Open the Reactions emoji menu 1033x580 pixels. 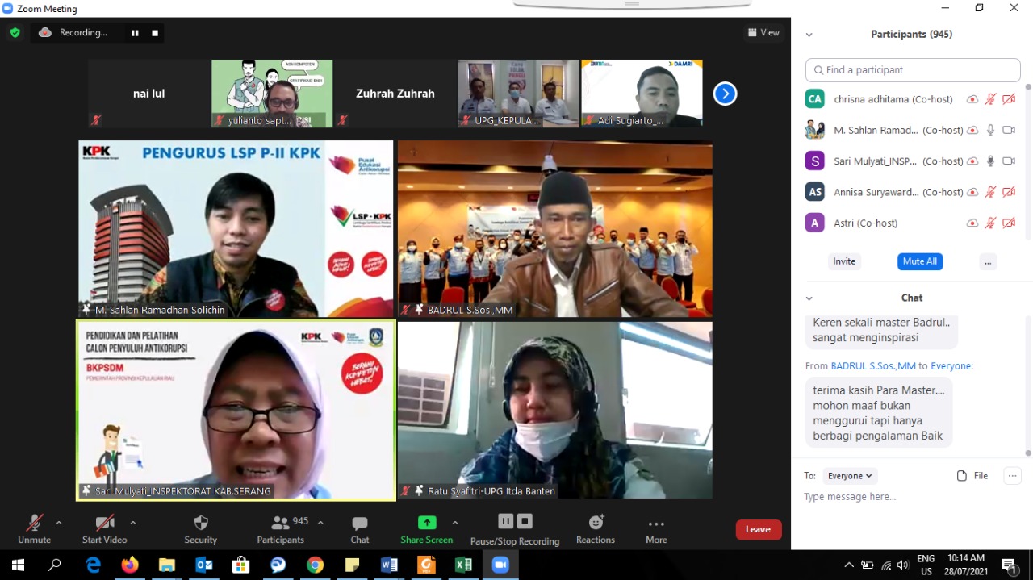(596, 523)
